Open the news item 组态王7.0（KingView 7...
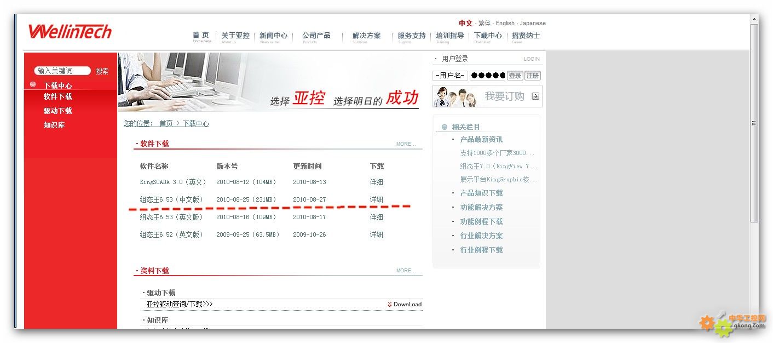This screenshot has width=773, height=343. (499, 166)
